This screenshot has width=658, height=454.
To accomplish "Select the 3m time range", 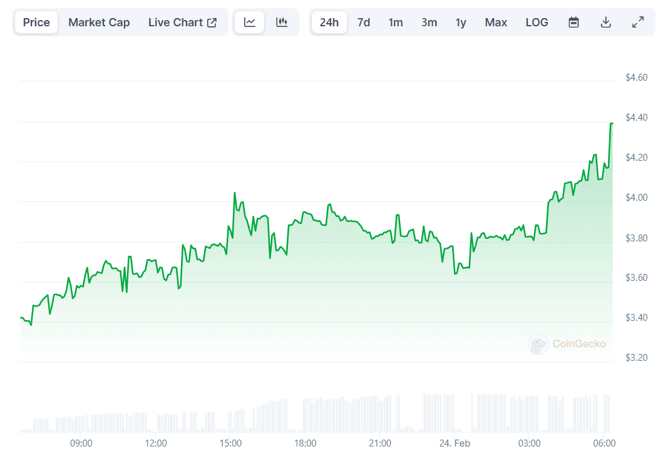I will click(429, 23).
